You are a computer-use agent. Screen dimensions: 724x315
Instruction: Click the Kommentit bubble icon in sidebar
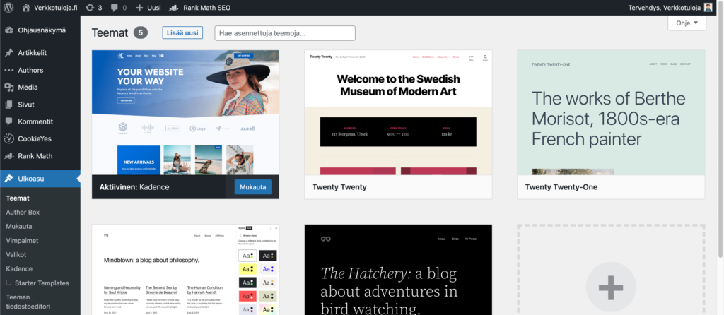pos(8,121)
